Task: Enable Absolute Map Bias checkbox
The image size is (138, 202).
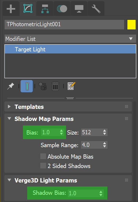Action: click(43, 157)
